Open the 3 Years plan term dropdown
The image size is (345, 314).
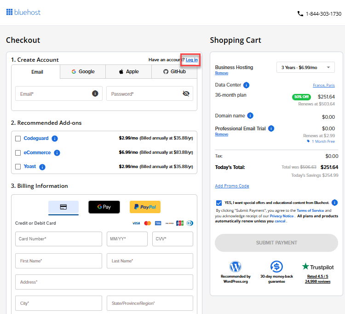pyautogui.click(x=305, y=67)
